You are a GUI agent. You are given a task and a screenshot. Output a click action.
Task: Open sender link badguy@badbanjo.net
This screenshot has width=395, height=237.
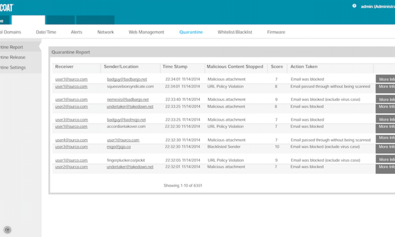127,79
